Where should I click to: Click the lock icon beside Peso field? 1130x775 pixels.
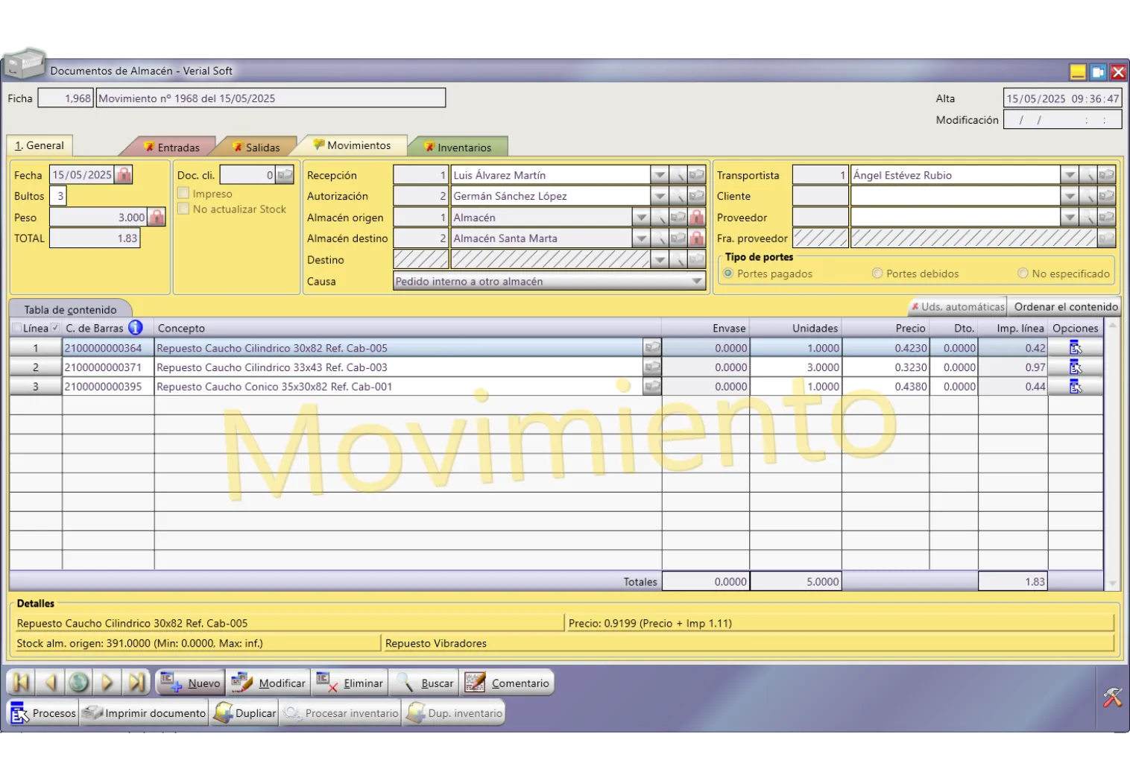[157, 218]
